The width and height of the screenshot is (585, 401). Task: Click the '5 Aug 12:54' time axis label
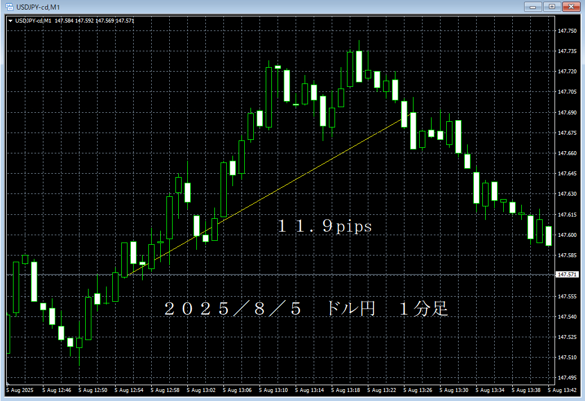129,390
